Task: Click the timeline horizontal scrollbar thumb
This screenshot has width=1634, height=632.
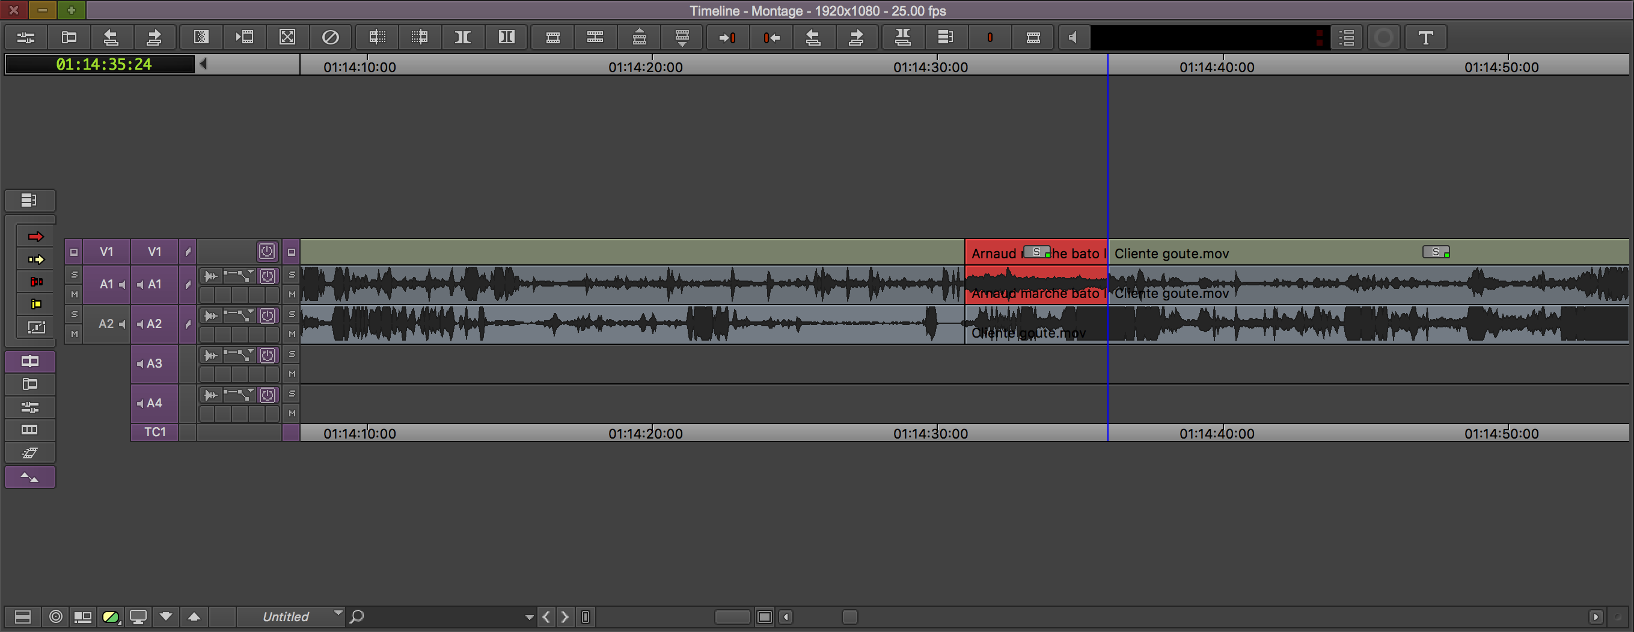Action: 849,617
